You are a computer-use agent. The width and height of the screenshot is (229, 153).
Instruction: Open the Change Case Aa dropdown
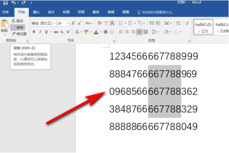(89, 23)
